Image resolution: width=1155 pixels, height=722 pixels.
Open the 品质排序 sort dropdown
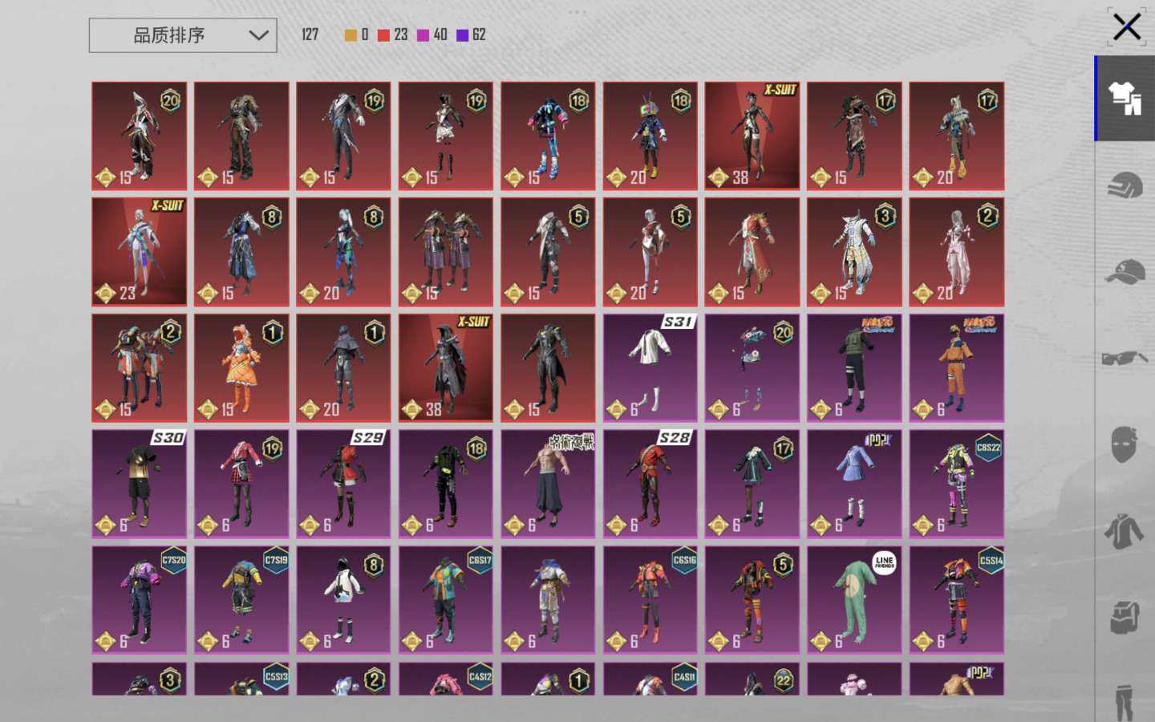pyautogui.click(x=183, y=35)
